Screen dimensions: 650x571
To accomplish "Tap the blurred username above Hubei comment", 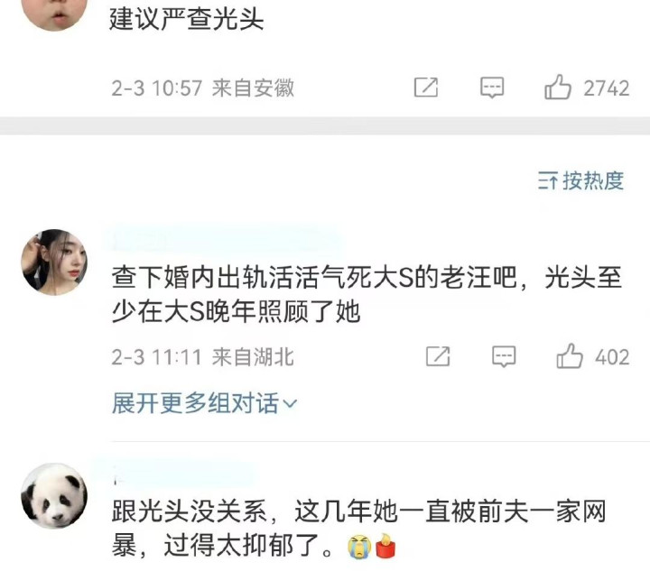I will coord(226,240).
